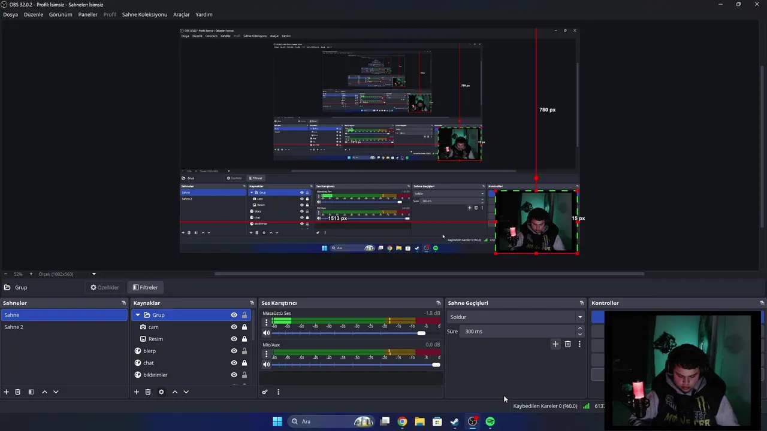Remove the selected scene with the trash icon
Viewport: 767px width, 431px height.
18,392
